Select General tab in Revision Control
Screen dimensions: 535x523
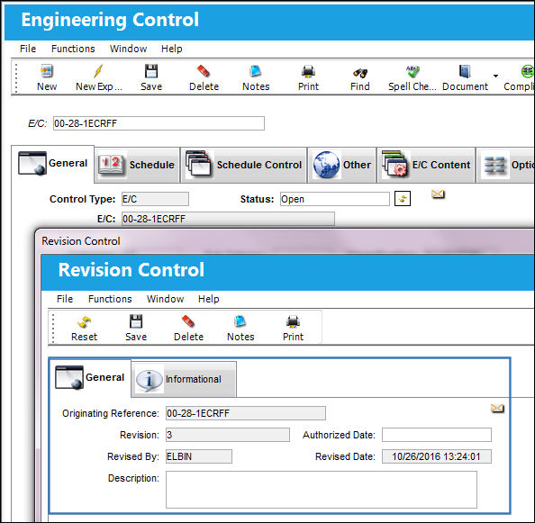(90, 377)
